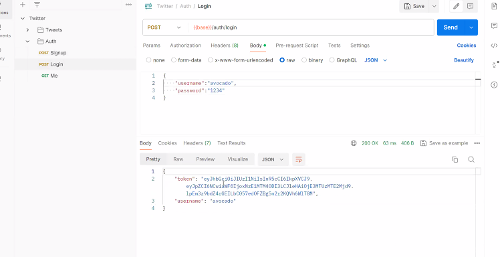Screen dimensions: 500x257
Task: Click the network globe icon in response
Action: pyautogui.click(x=354, y=143)
